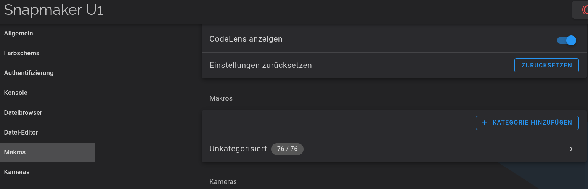Click the Snapmaker U1 printer title

[x=54, y=10]
